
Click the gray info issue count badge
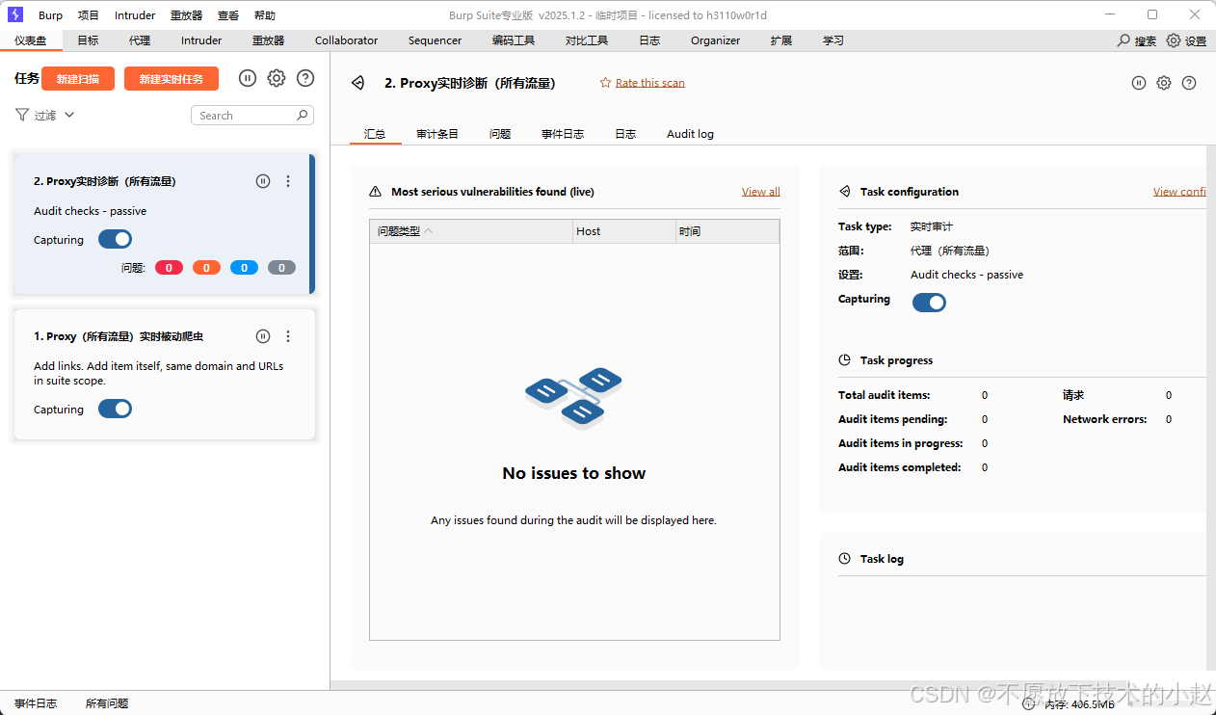coord(281,268)
